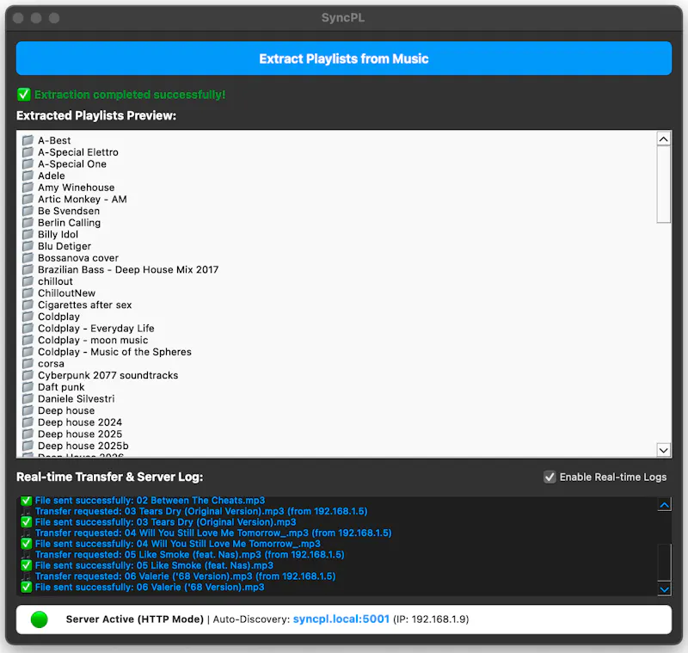Click the playlist list scroll-down arrow

(663, 450)
